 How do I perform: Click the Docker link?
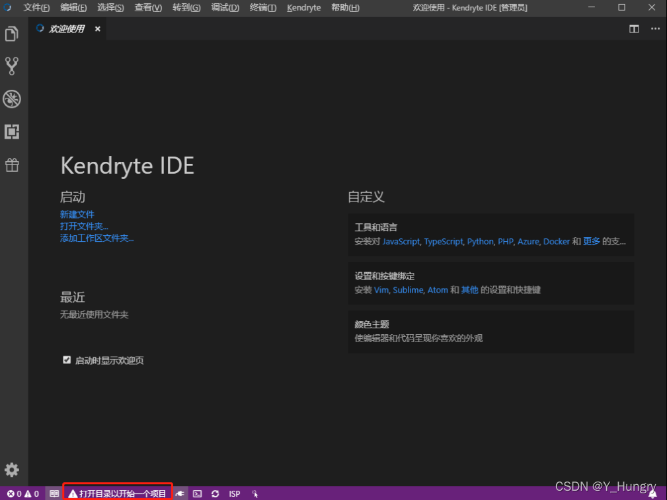click(x=557, y=242)
